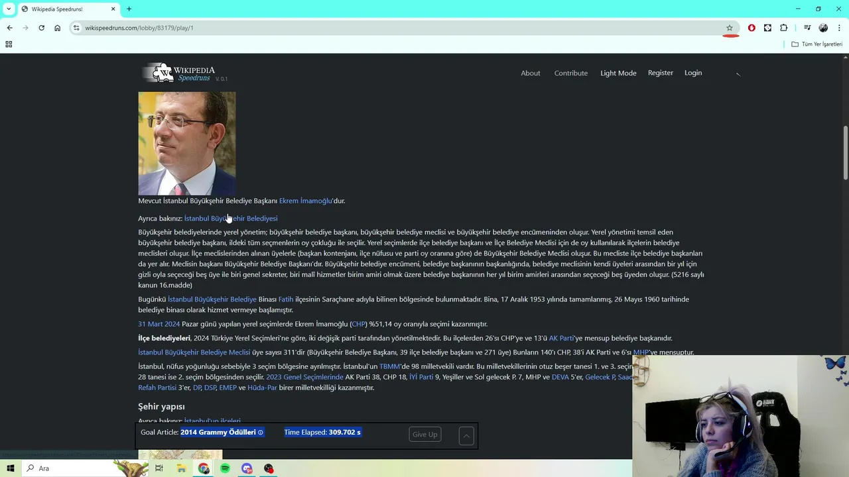
Task: Open the OBS recording icon in taskbar
Action: [x=269, y=468]
